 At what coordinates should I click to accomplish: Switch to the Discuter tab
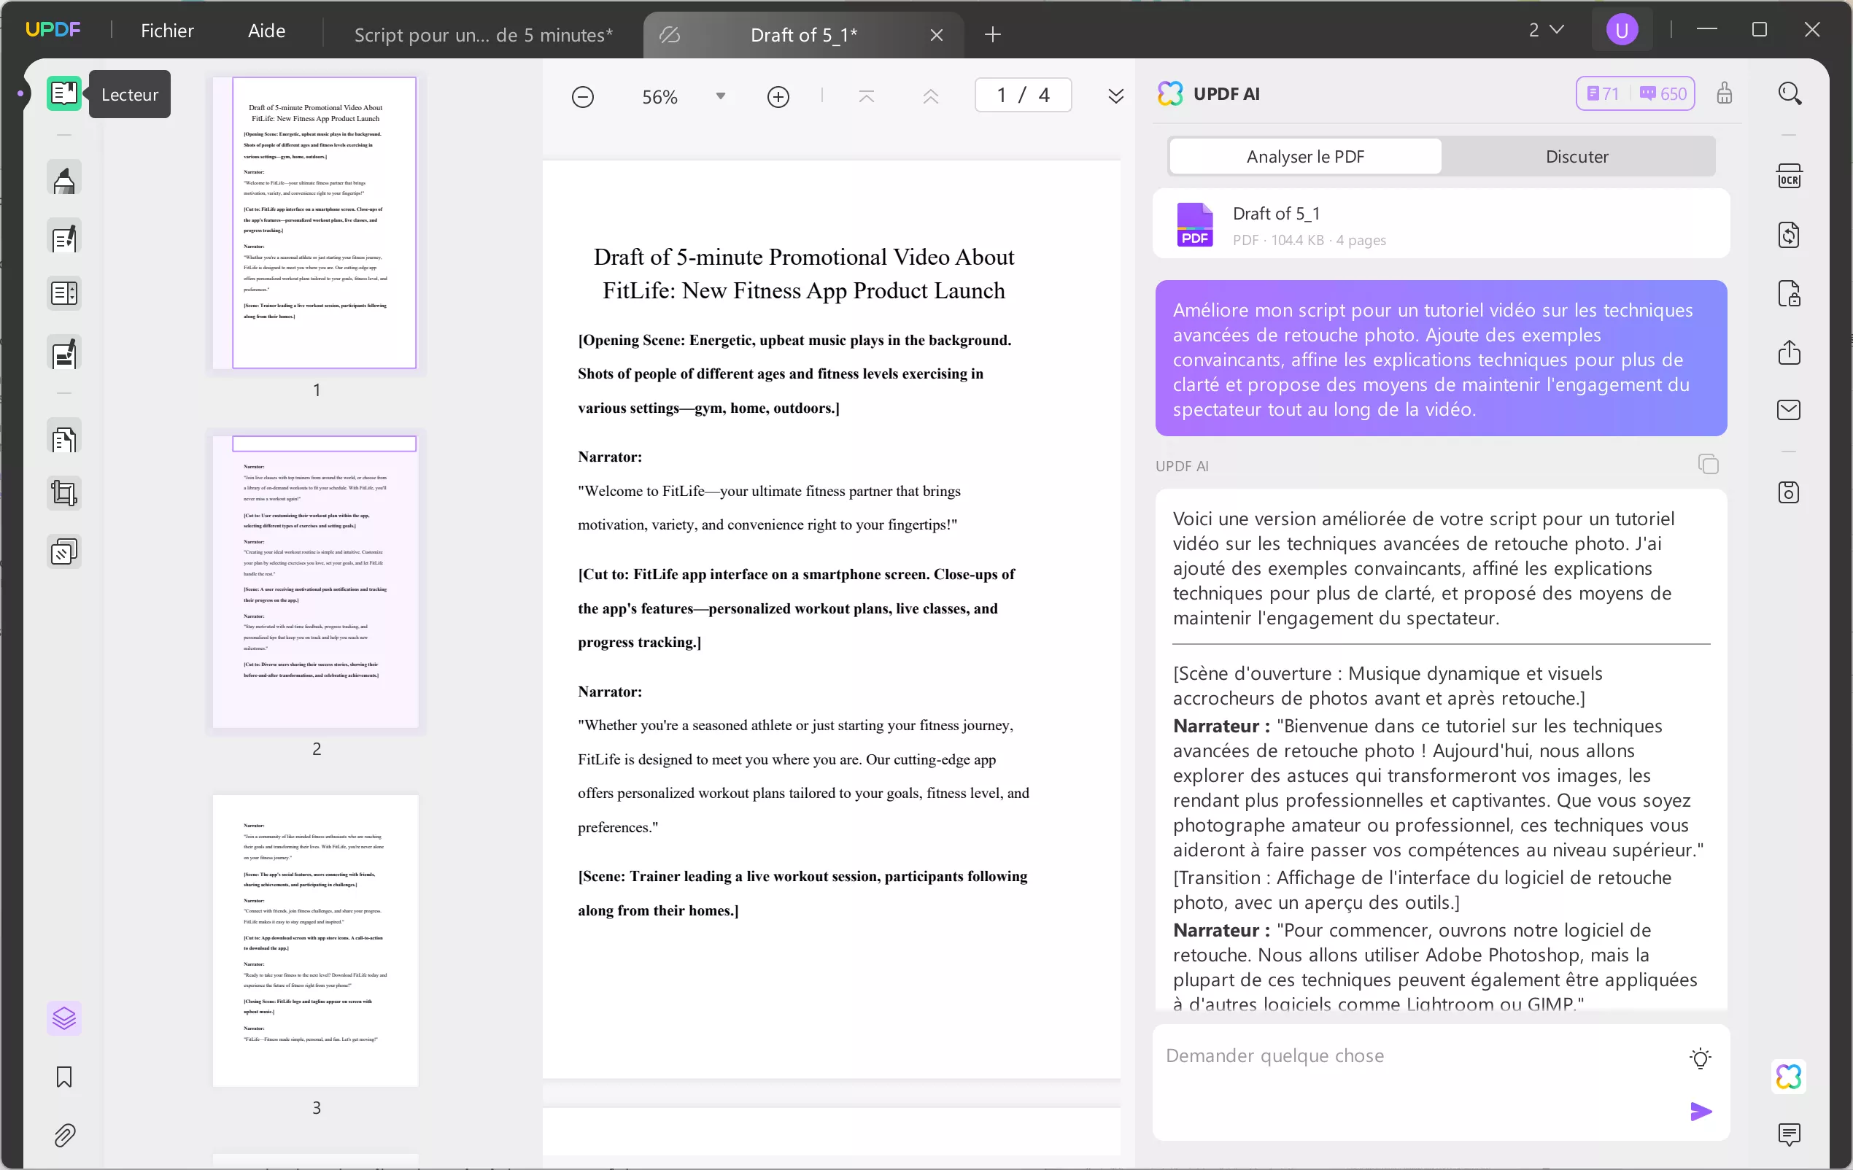coord(1576,156)
